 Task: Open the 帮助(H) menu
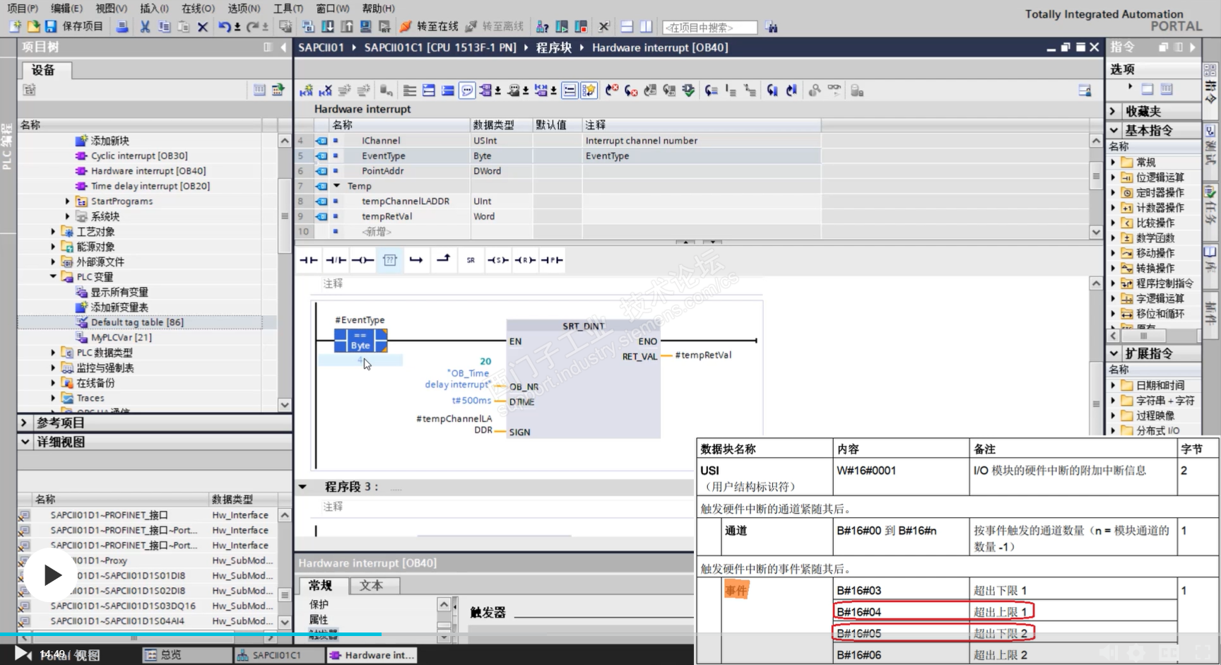(378, 8)
